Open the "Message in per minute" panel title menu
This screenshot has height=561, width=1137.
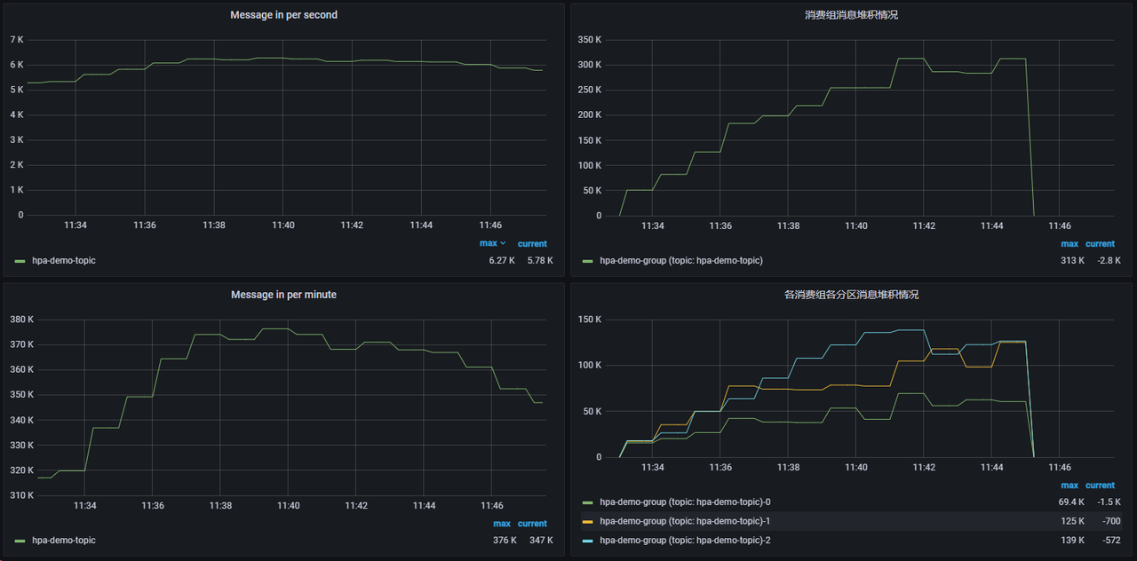[x=283, y=295]
